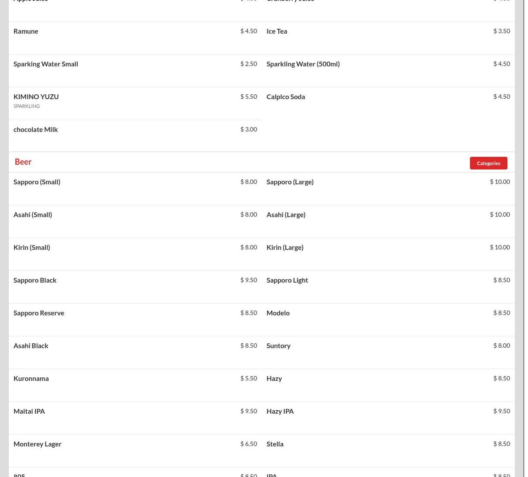Open the KIMINO YUZU item
Viewport: 528px width, 477px height.
(36, 97)
